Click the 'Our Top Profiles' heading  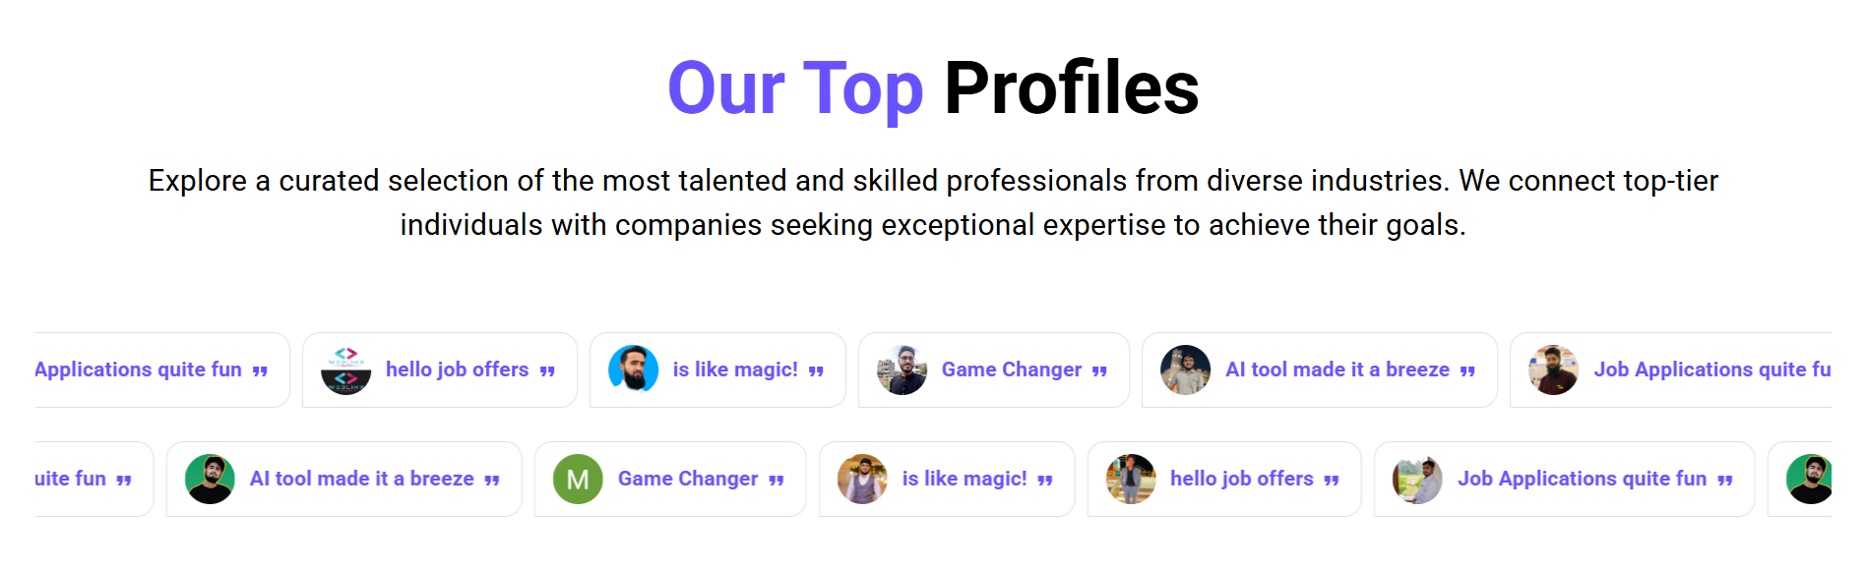click(x=933, y=88)
